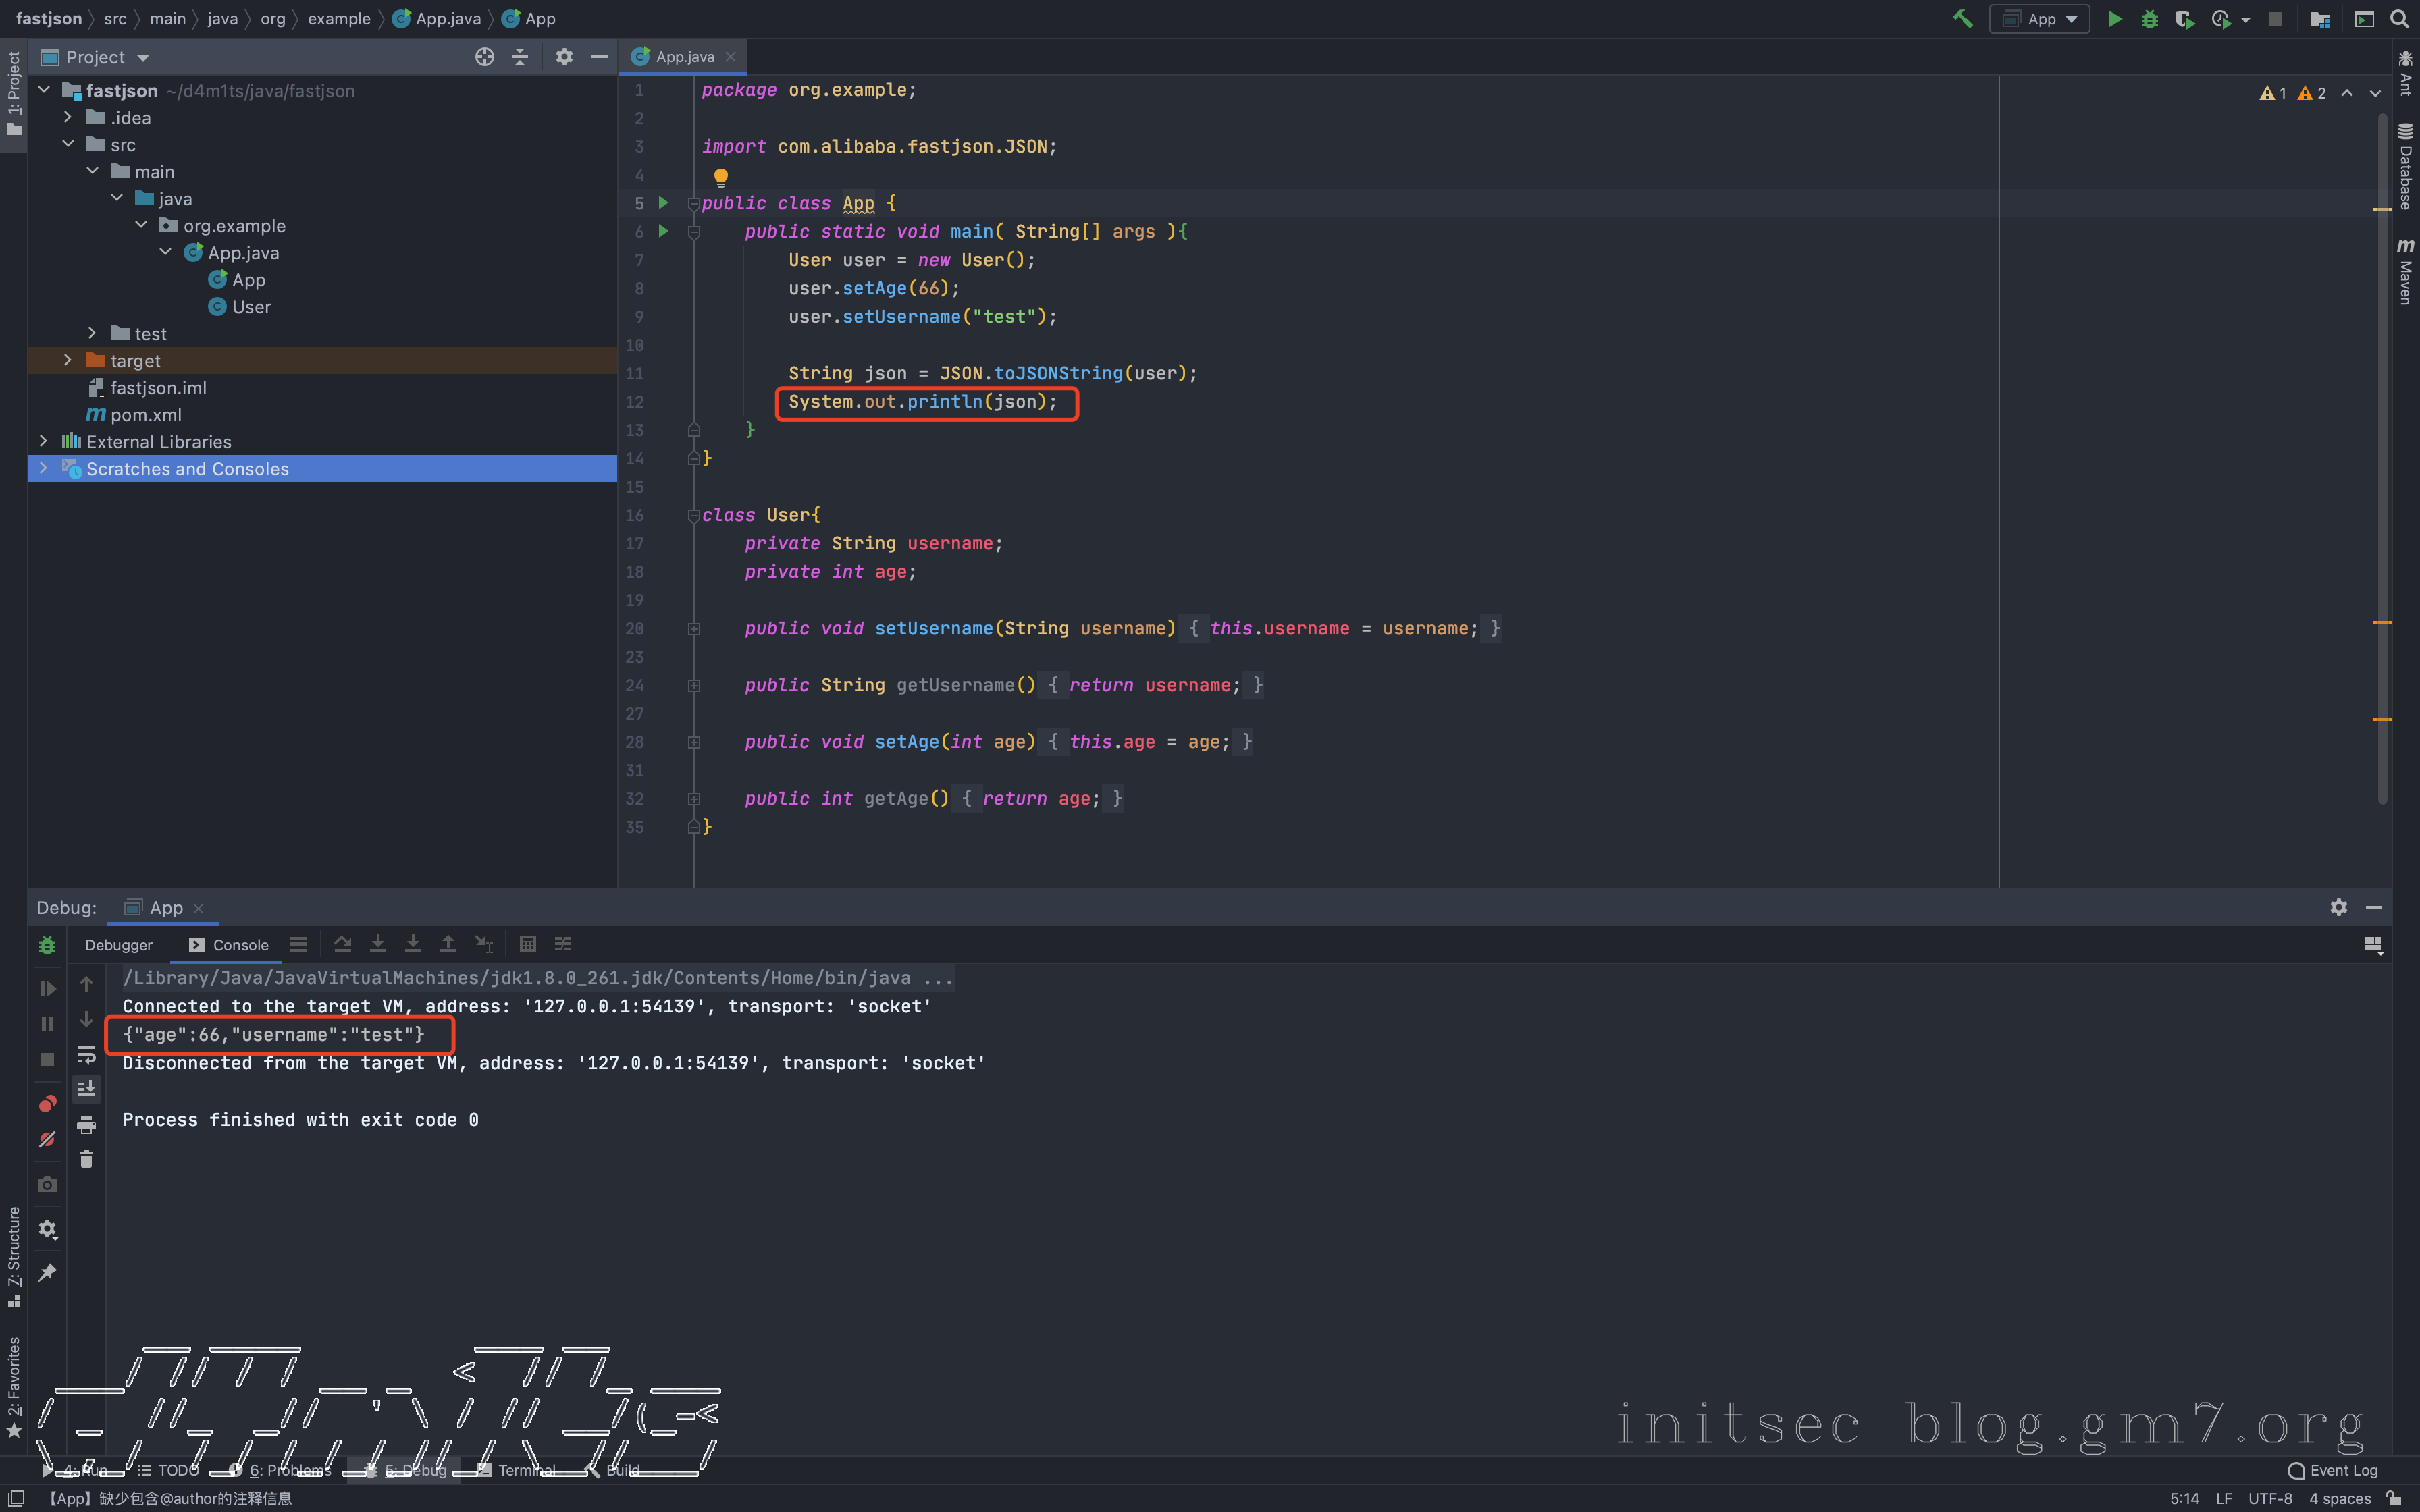Toggle the Pin Tab pushpin icon
Viewport: 2420px width, 1512px height.
pyautogui.click(x=47, y=1273)
